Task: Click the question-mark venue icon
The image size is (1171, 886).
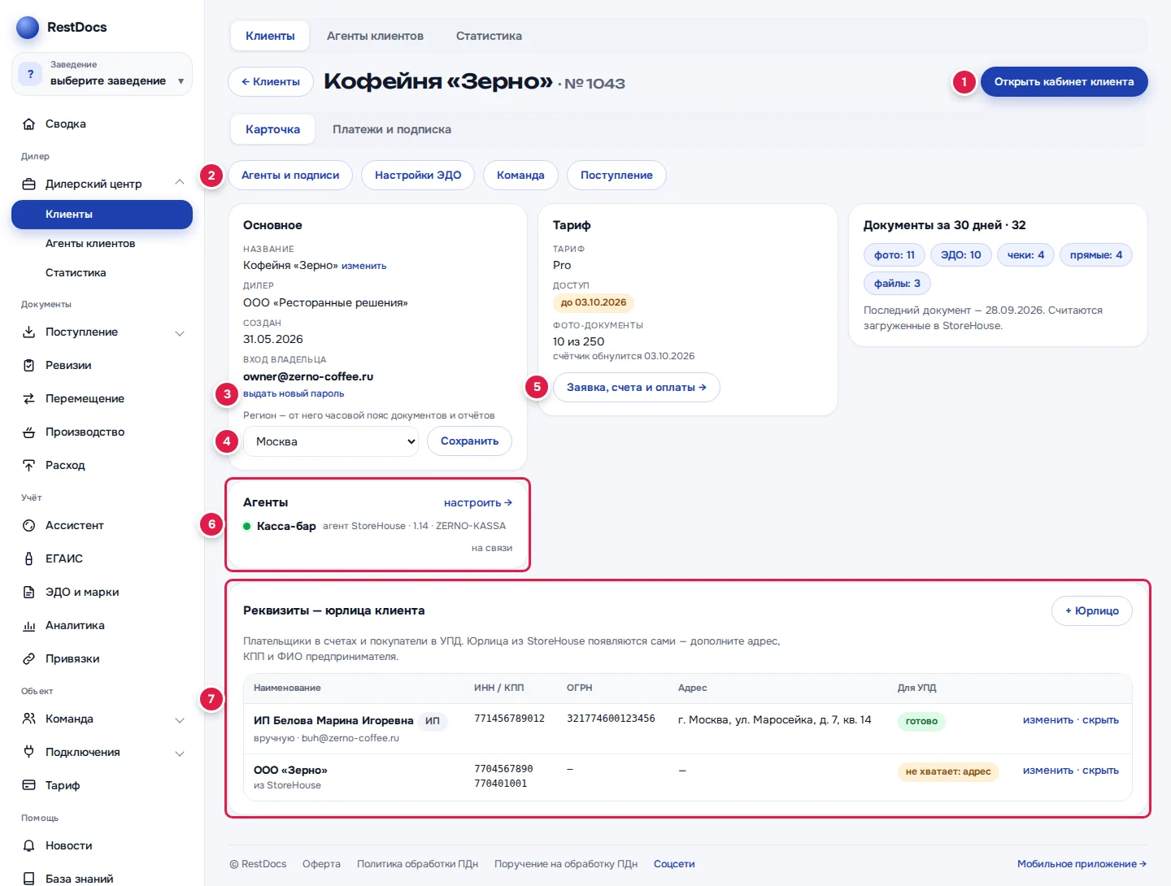Action: 31,74
